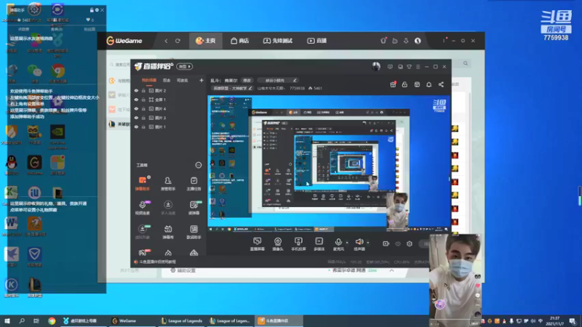Open 斗鱼直播伴侣 tutorial link at bottom

pyautogui.click(x=155, y=262)
